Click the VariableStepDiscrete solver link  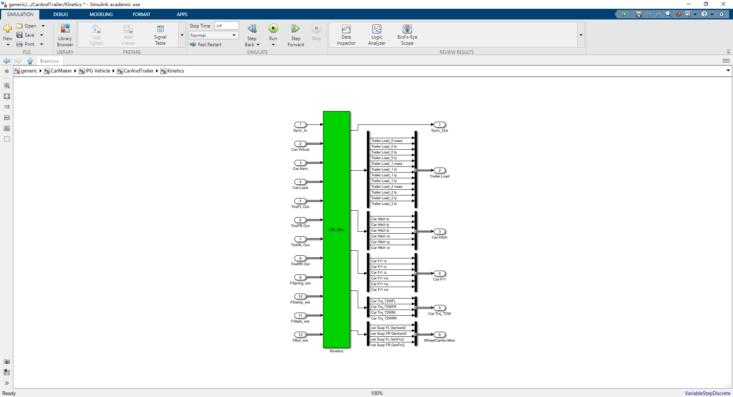click(x=707, y=393)
